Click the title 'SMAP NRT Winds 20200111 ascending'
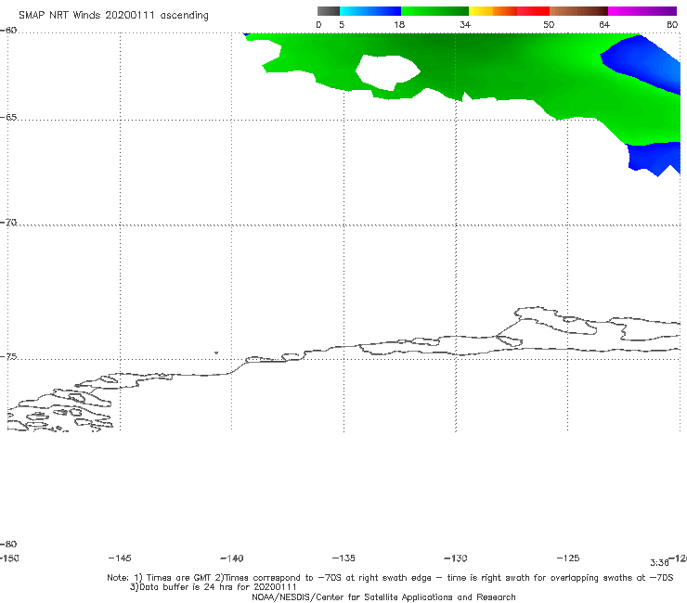The image size is (687, 603). (113, 15)
